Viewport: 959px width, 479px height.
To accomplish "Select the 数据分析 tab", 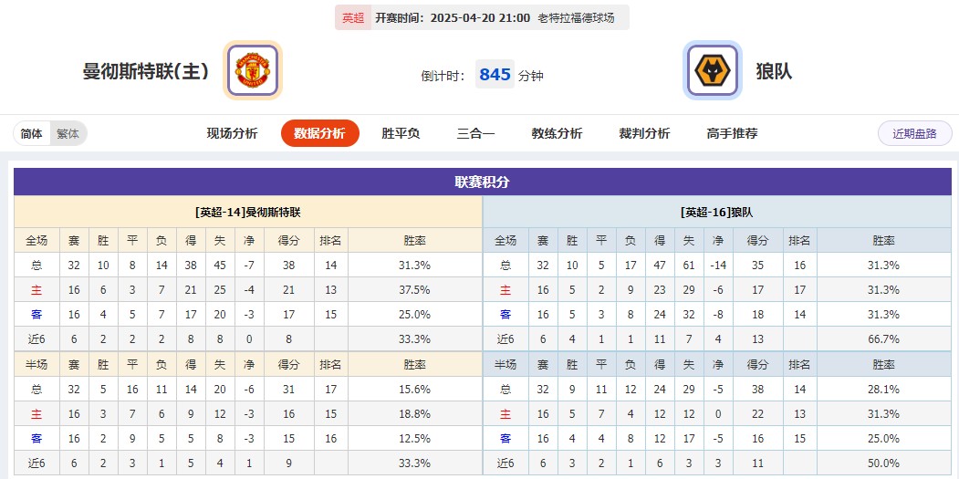I will click(319, 133).
